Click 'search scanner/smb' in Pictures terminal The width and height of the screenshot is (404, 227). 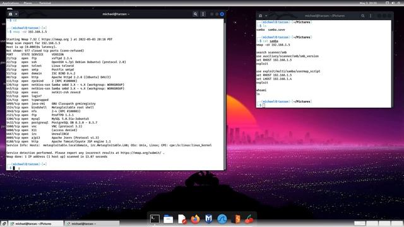[271, 52]
